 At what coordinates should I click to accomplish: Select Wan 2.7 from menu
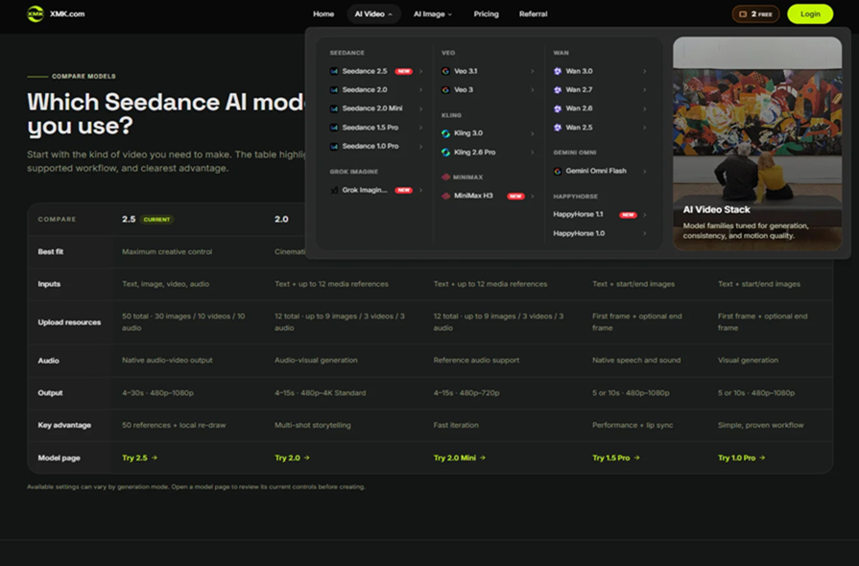pos(601,90)
